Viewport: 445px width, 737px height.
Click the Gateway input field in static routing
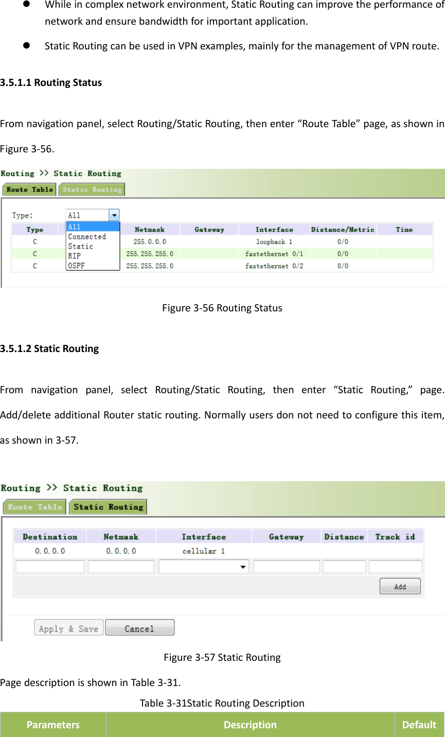pyautogui.click(x=287, y=567)
